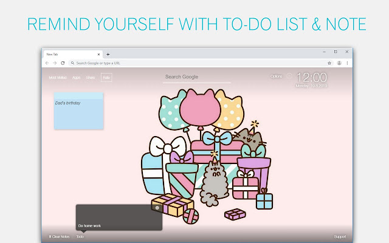Maximize the Chrome window

tap(336, 52)
